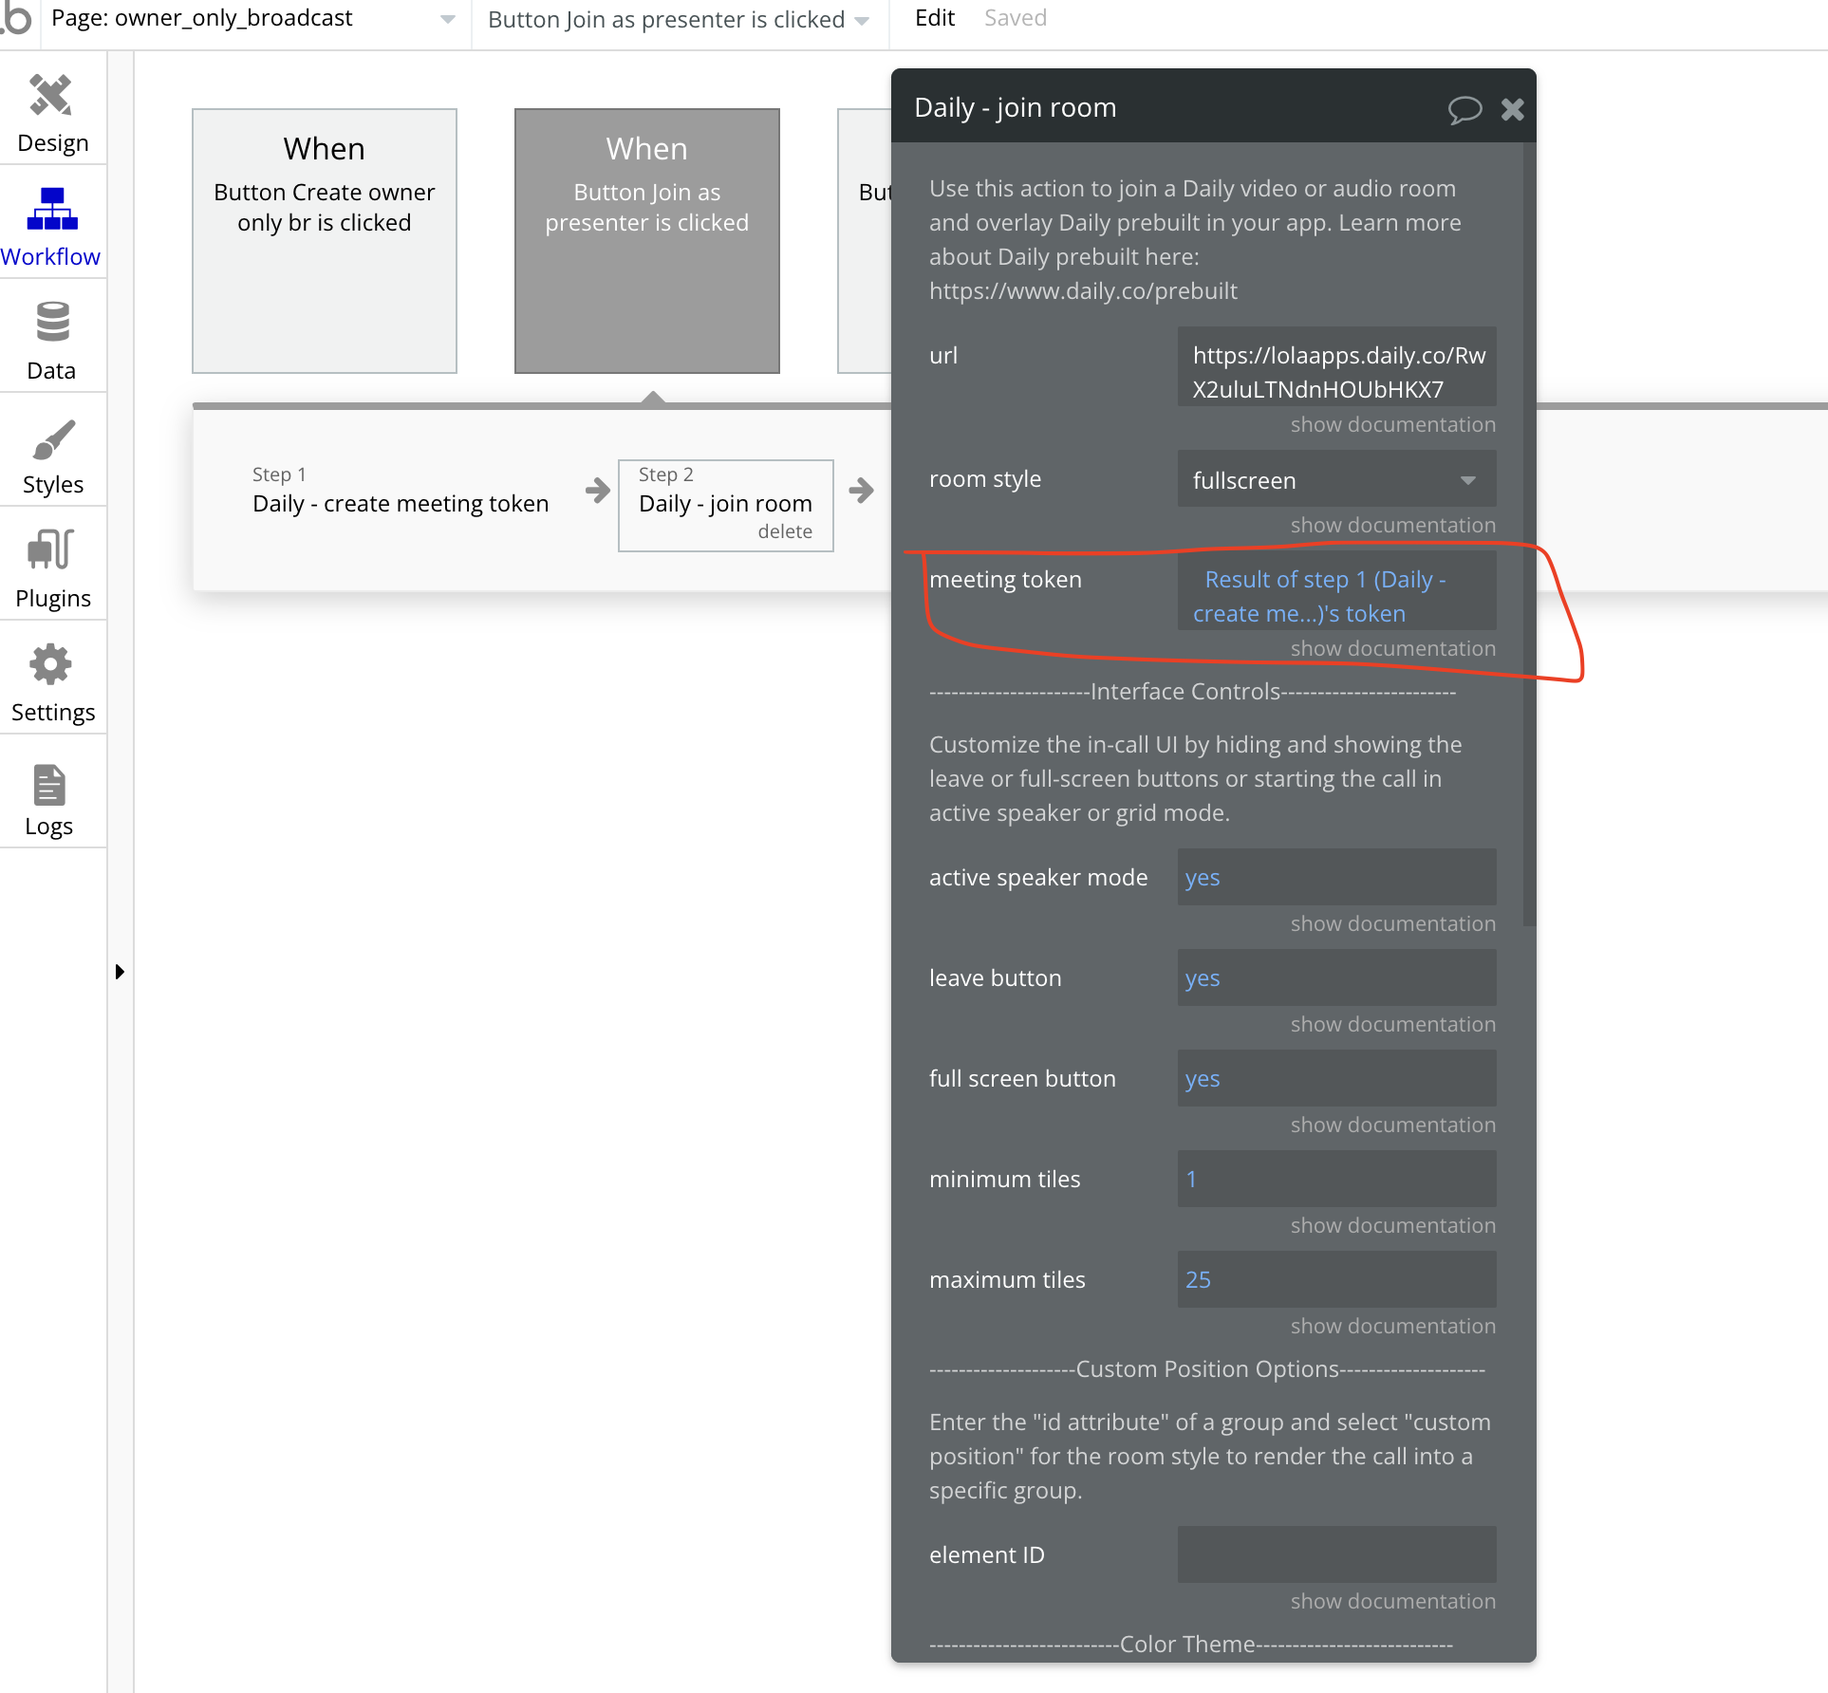Show documentation for maximum tiles
1828x1693 pixels.
click(1392, 1326)
